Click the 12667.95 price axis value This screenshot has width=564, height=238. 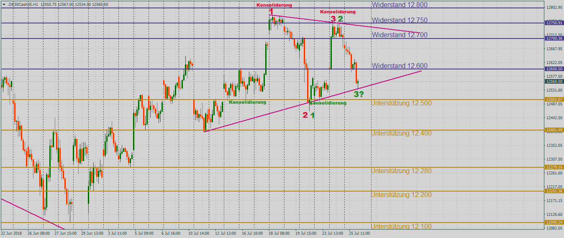point(554,49)
